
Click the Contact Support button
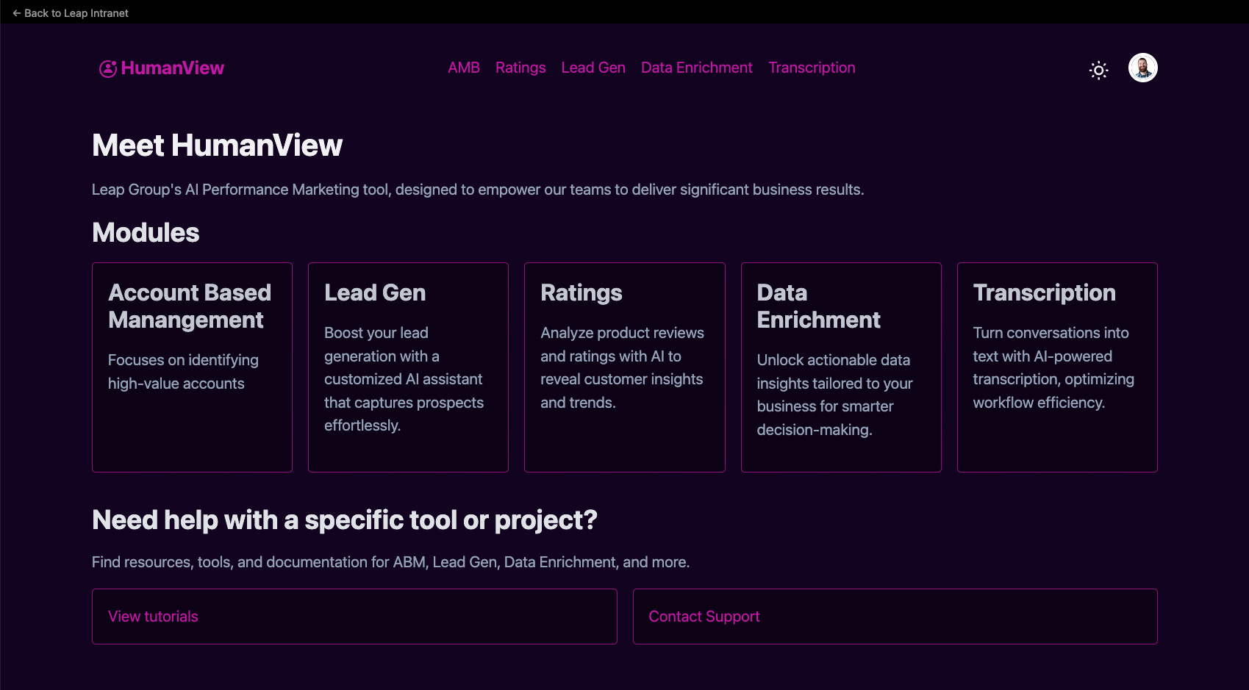(895, 616)
